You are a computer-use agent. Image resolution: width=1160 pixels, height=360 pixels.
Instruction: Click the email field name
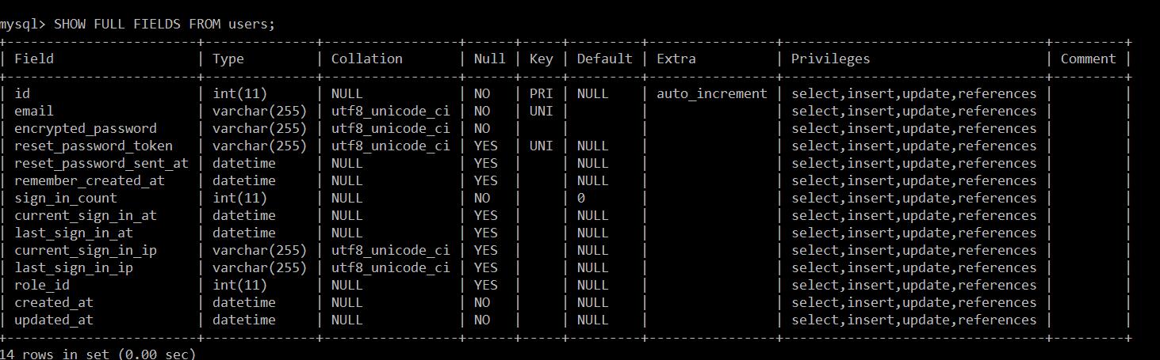(x=34, y=111)
